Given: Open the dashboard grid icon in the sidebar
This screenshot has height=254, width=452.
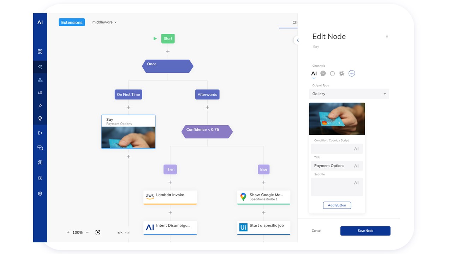Looking at the screenshot, I should (40, 52).
